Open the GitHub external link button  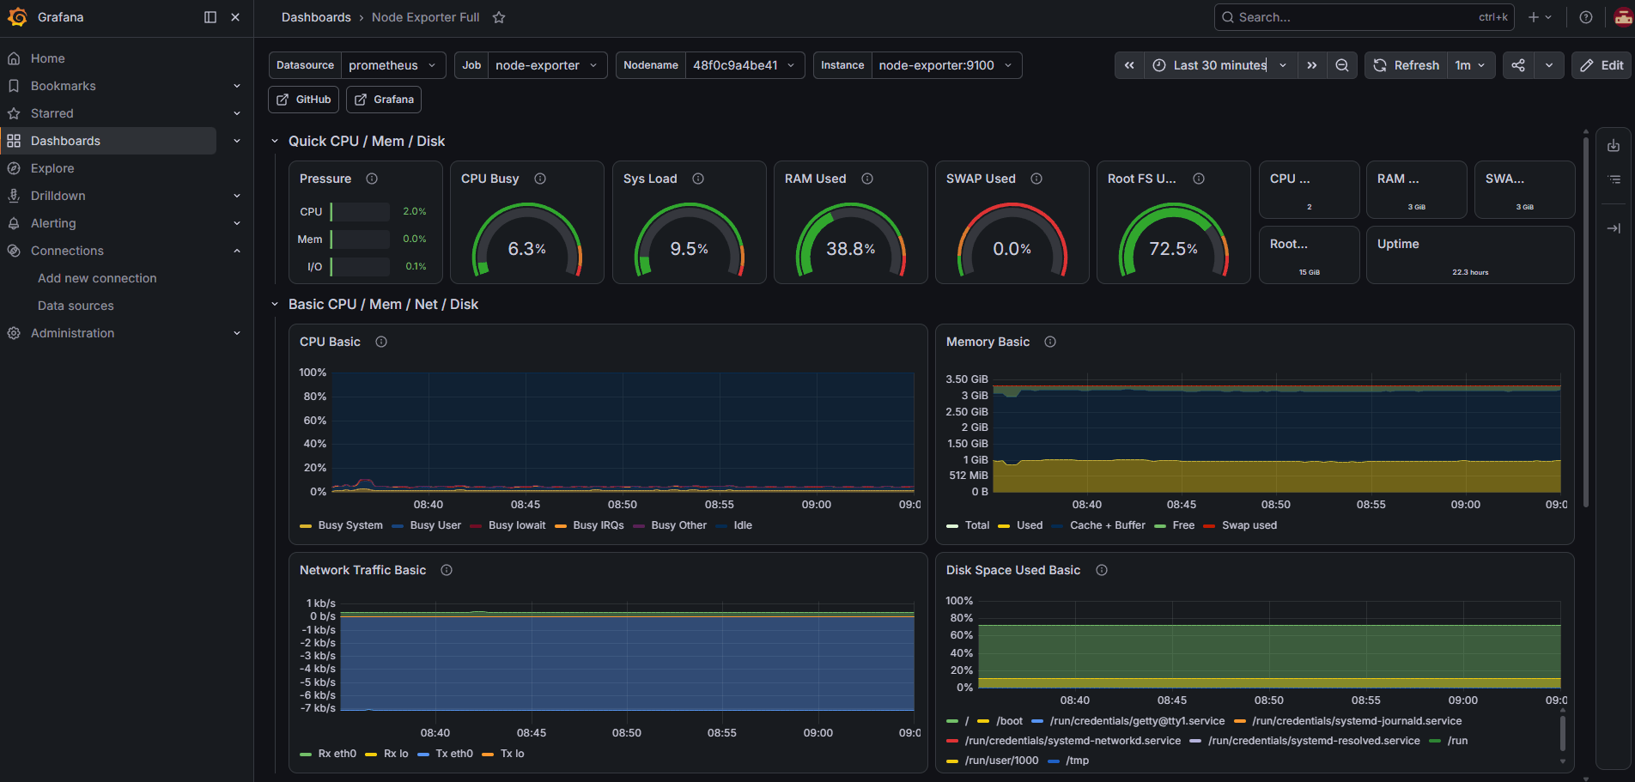point(304,100)
